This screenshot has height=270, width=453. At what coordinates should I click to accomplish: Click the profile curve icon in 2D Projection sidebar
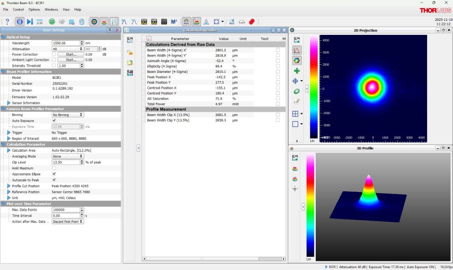[x=296, y=50]
